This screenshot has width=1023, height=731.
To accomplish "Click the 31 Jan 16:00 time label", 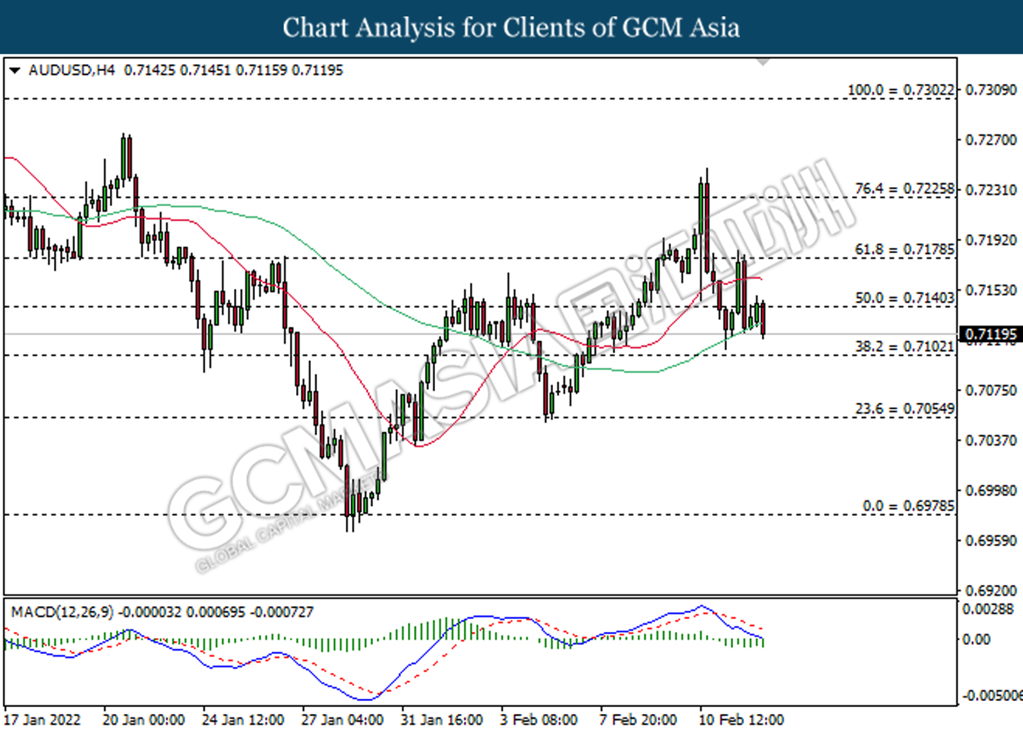I will click(442, 720).
